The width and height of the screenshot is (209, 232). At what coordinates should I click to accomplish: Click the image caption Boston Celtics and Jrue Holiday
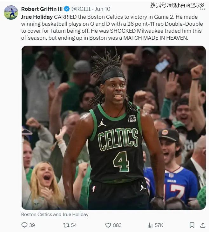(x=55, y=215)
